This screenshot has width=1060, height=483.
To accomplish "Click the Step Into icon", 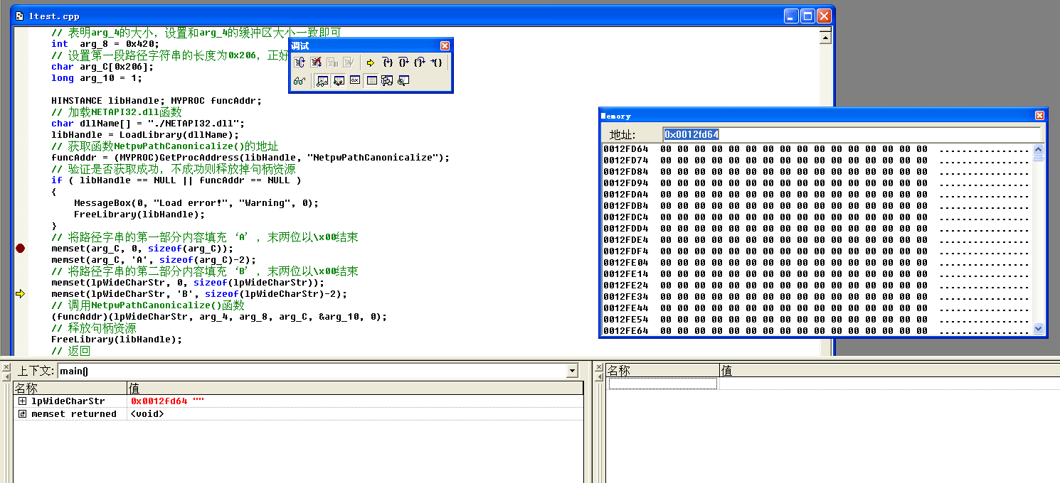I will pyautogui.click(x=388, y=63).
